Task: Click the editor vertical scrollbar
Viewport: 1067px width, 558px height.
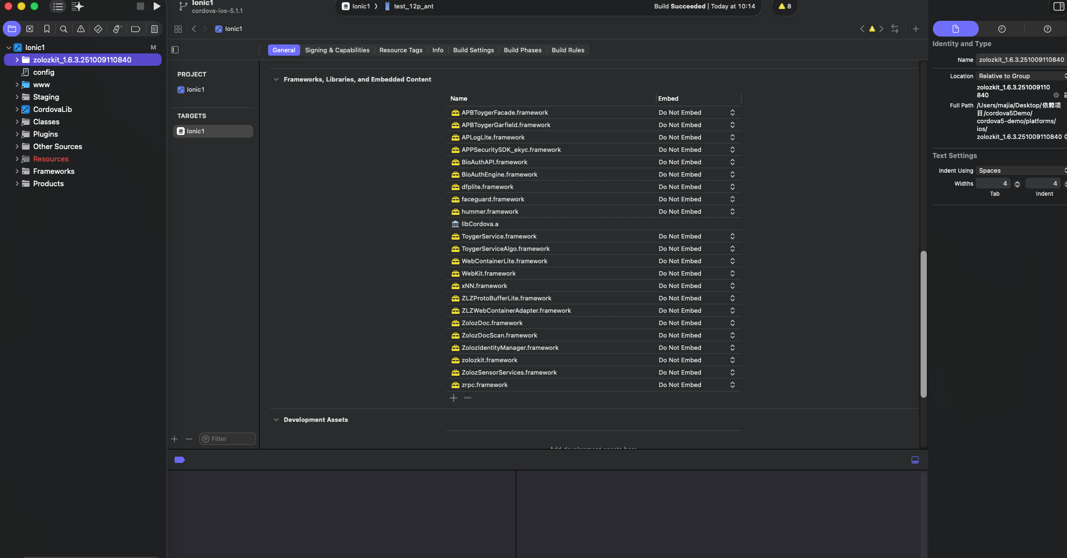Action: (923, 323)
